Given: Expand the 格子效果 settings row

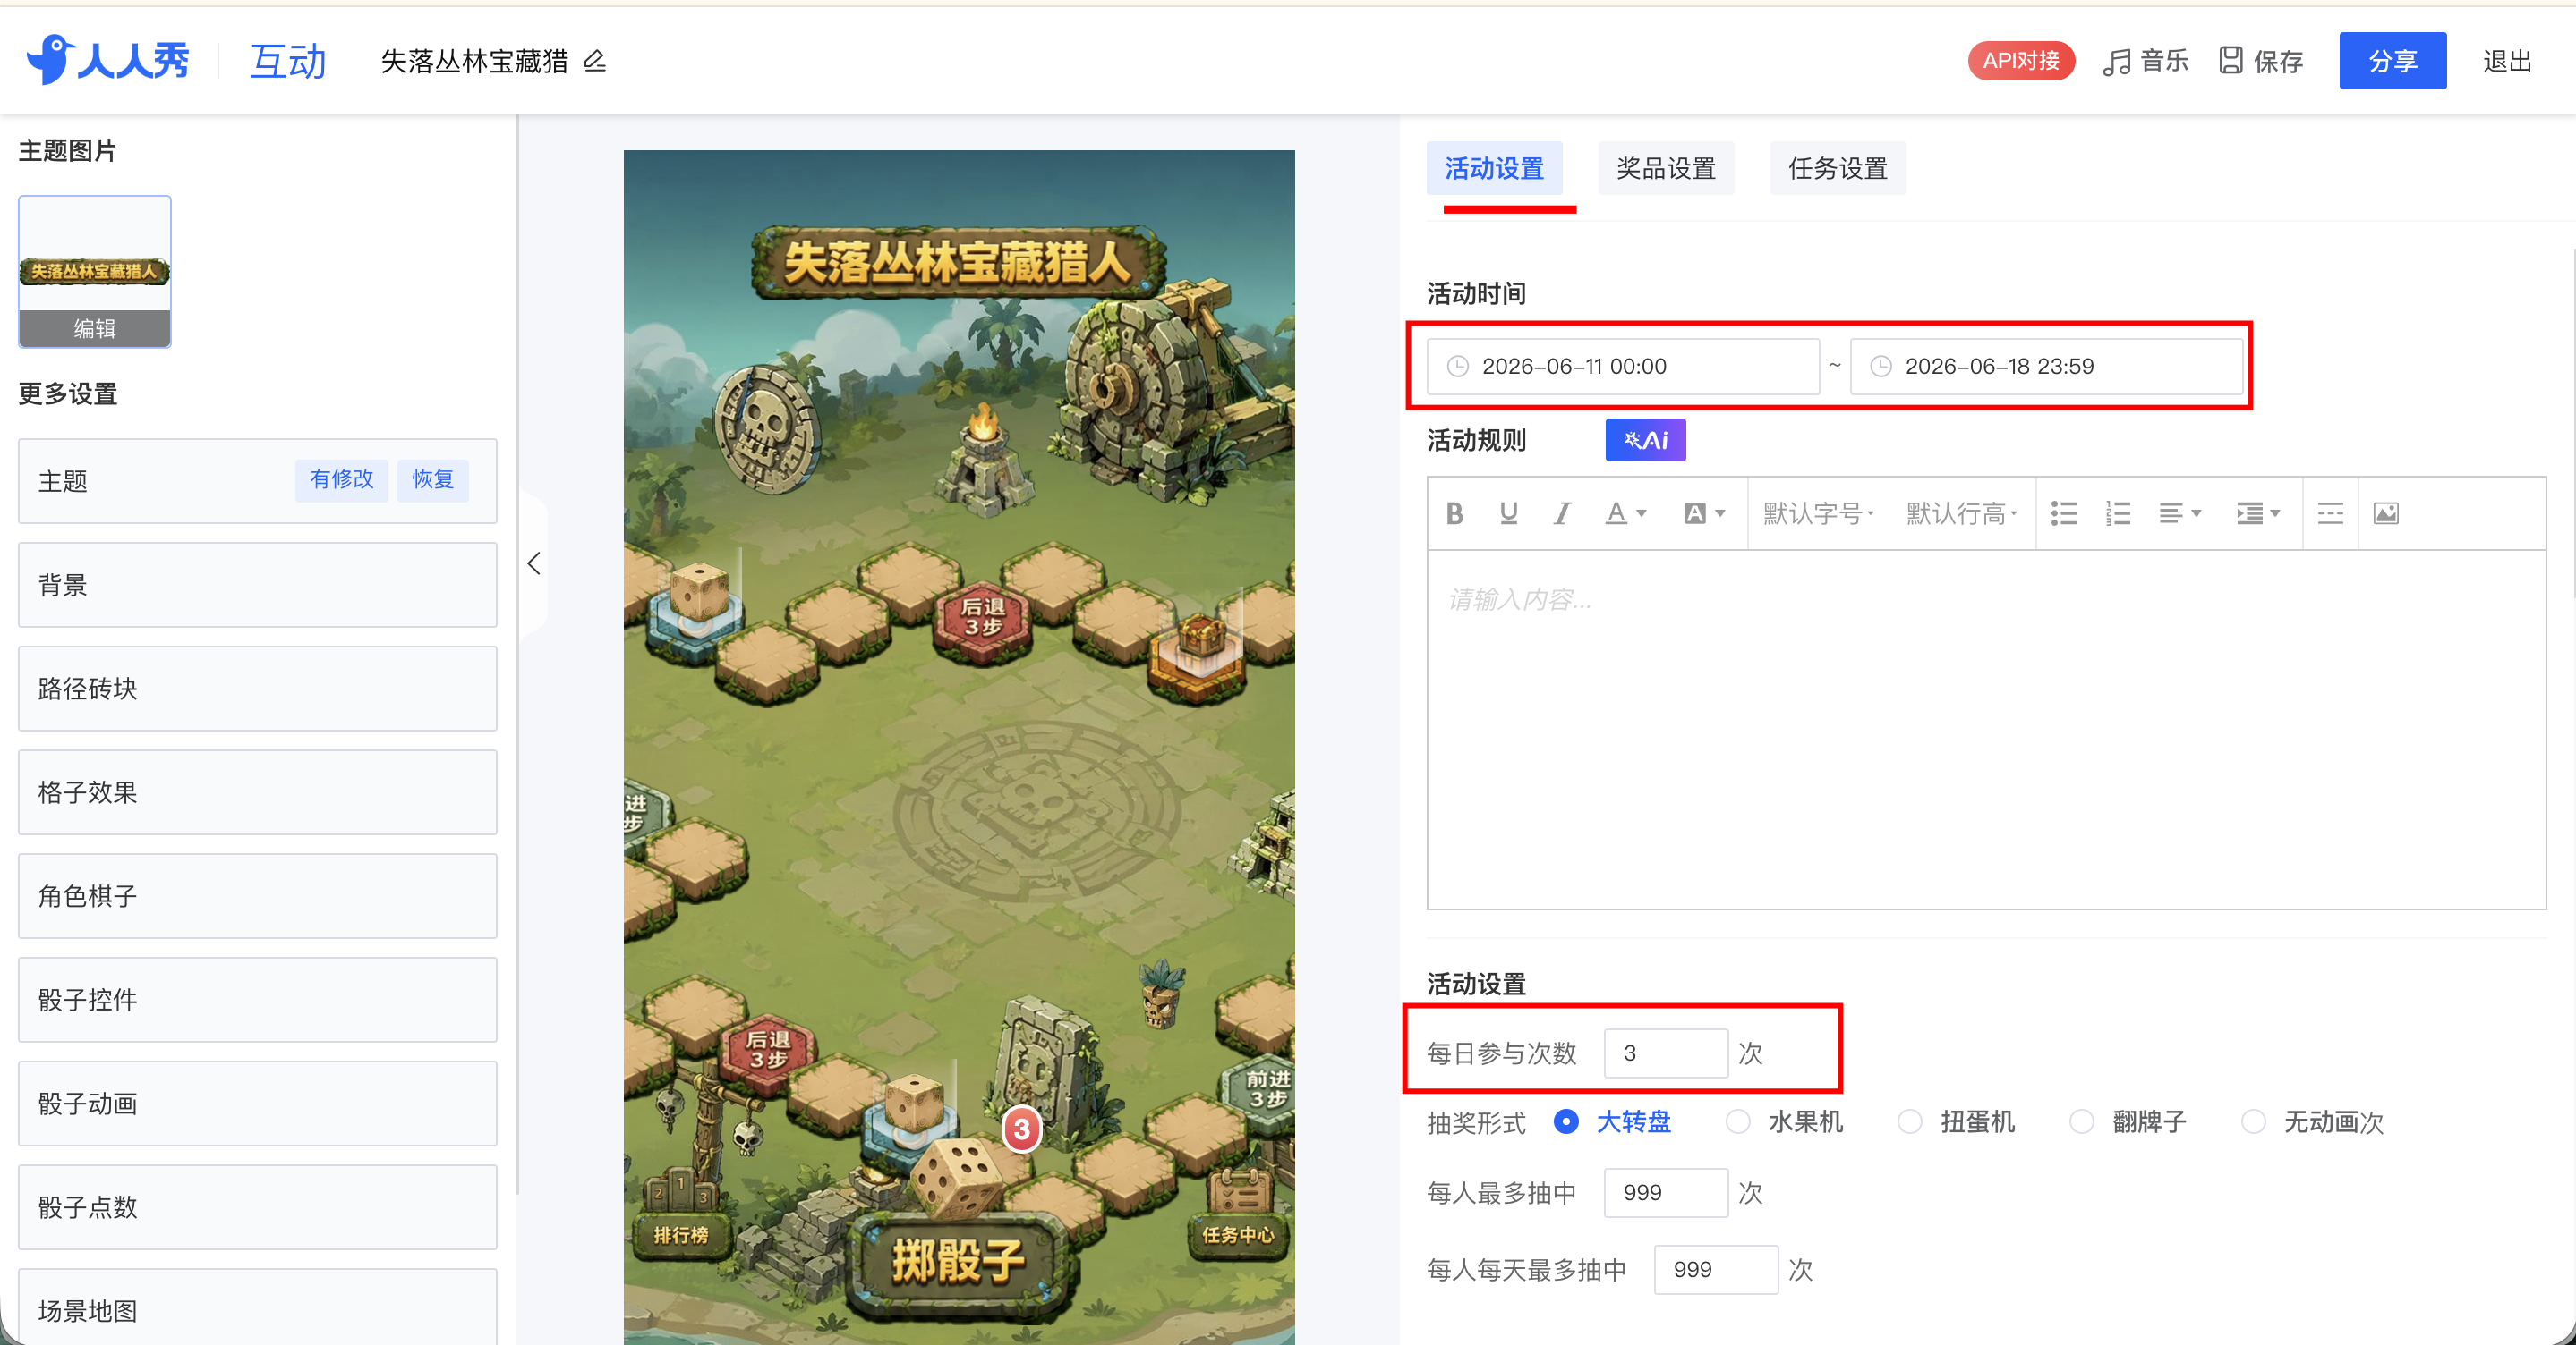Looking at the screenshot, I should [x=258, y=792].
